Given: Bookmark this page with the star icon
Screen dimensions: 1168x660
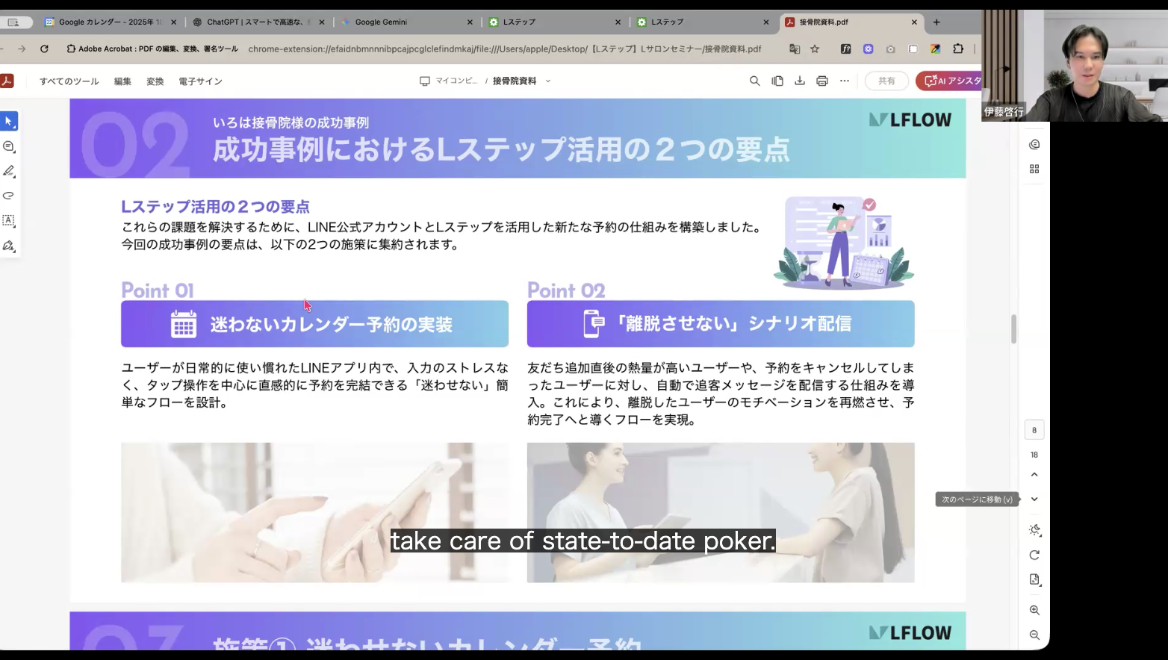Looking at the screenshot, I should click(815, 49).
